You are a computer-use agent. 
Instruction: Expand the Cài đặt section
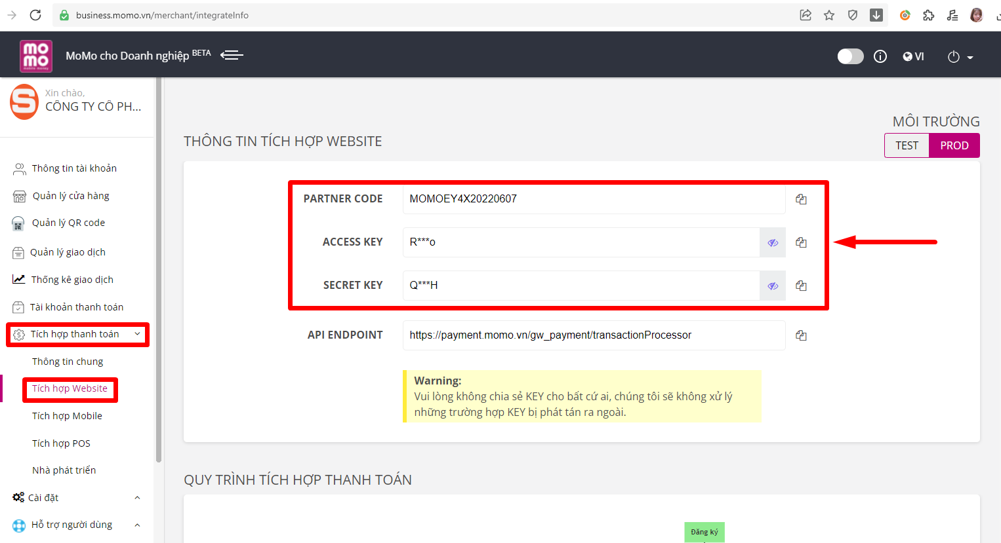click(137, 498)
